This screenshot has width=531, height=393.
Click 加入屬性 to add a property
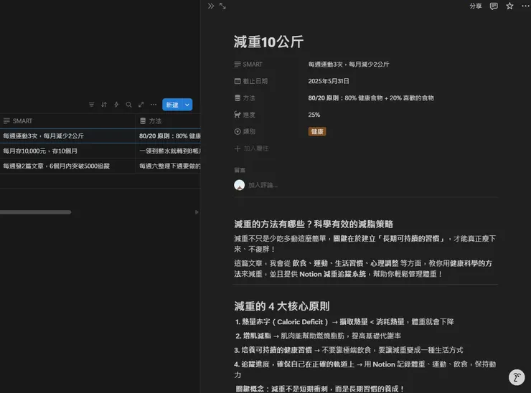251,148
